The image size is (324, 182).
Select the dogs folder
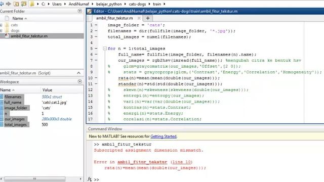click(x=15, y=30)
